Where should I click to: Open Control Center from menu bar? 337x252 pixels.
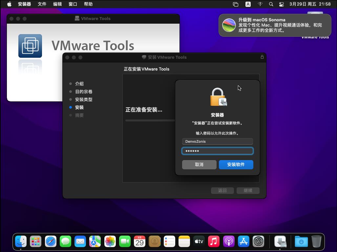point(282,4)
